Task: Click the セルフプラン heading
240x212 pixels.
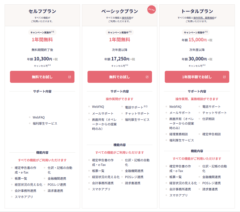Action: (x=42, y=11)
